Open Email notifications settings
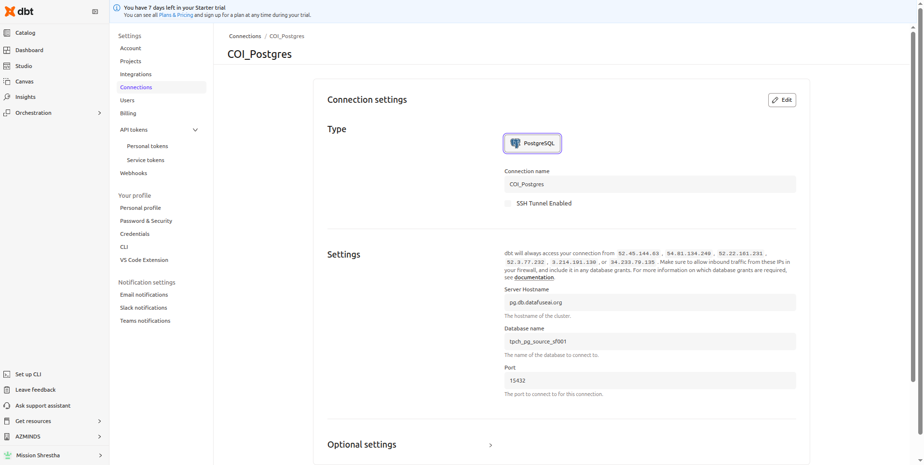The width and height of the screenshot is (924, 465). [x=144, y=295]
